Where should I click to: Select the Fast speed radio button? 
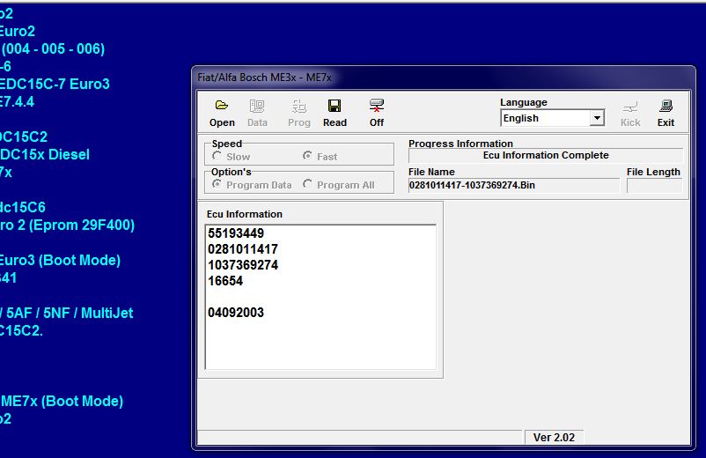point(307,156)
